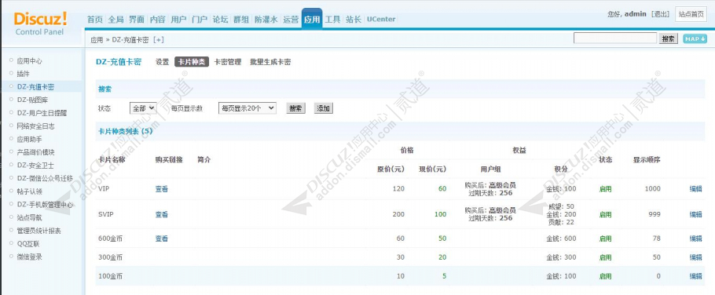This screenshot has height=295, width=715.
Task: Open the 站长 top menu
Action: point(354,20)
